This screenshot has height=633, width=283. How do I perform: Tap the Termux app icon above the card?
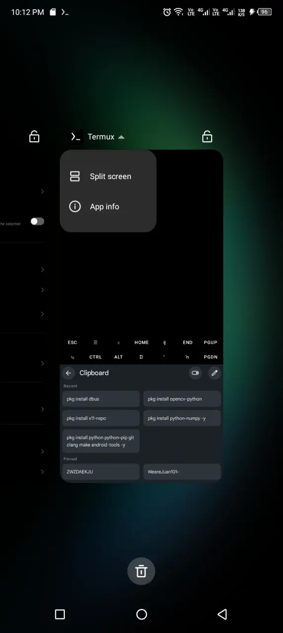click(75, 137)
